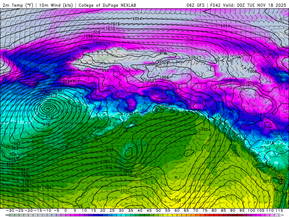Click the 978 pressure contour label
Screen dimensions: 289x217
(x=54, y=95)
